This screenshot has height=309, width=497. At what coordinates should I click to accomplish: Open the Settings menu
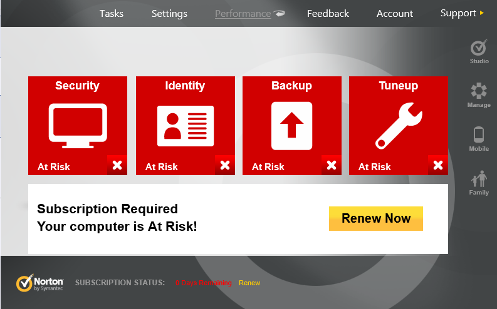pyautogui.click(x=169, y=14)
